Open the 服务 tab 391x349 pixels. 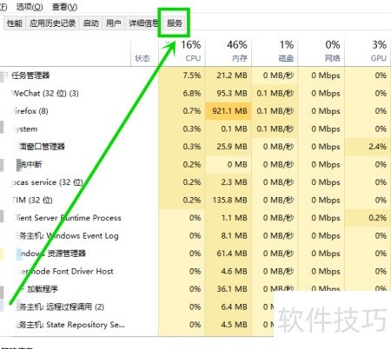pos(175,23)
